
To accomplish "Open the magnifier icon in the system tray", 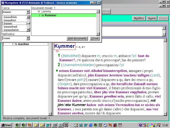I will pos(159,125).
